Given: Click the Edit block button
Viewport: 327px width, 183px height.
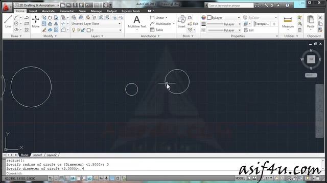Looking at the screenshot, I should coord(193,24).
